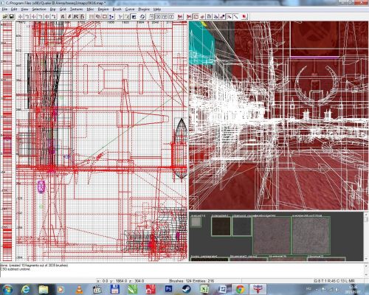Expand the Curve menu
Viewport: 369px width, 295px height.
pyautogui.click(x=130, y=9)
